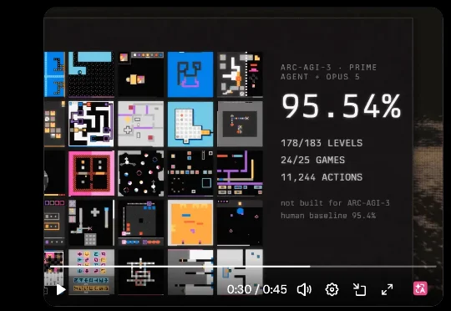Click the picture-in-picture pop-out icon
Viewport: 451px width, 311px height.
point(359,289)
